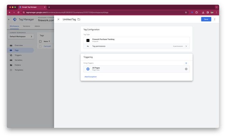Screen dimensions: 226x137
Task: Click the Untitled Tag name field
Action: [69, 19]
